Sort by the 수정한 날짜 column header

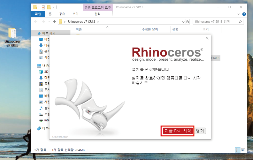(150, 29)
